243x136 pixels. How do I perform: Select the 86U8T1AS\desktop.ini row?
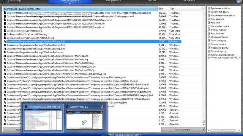92,85
